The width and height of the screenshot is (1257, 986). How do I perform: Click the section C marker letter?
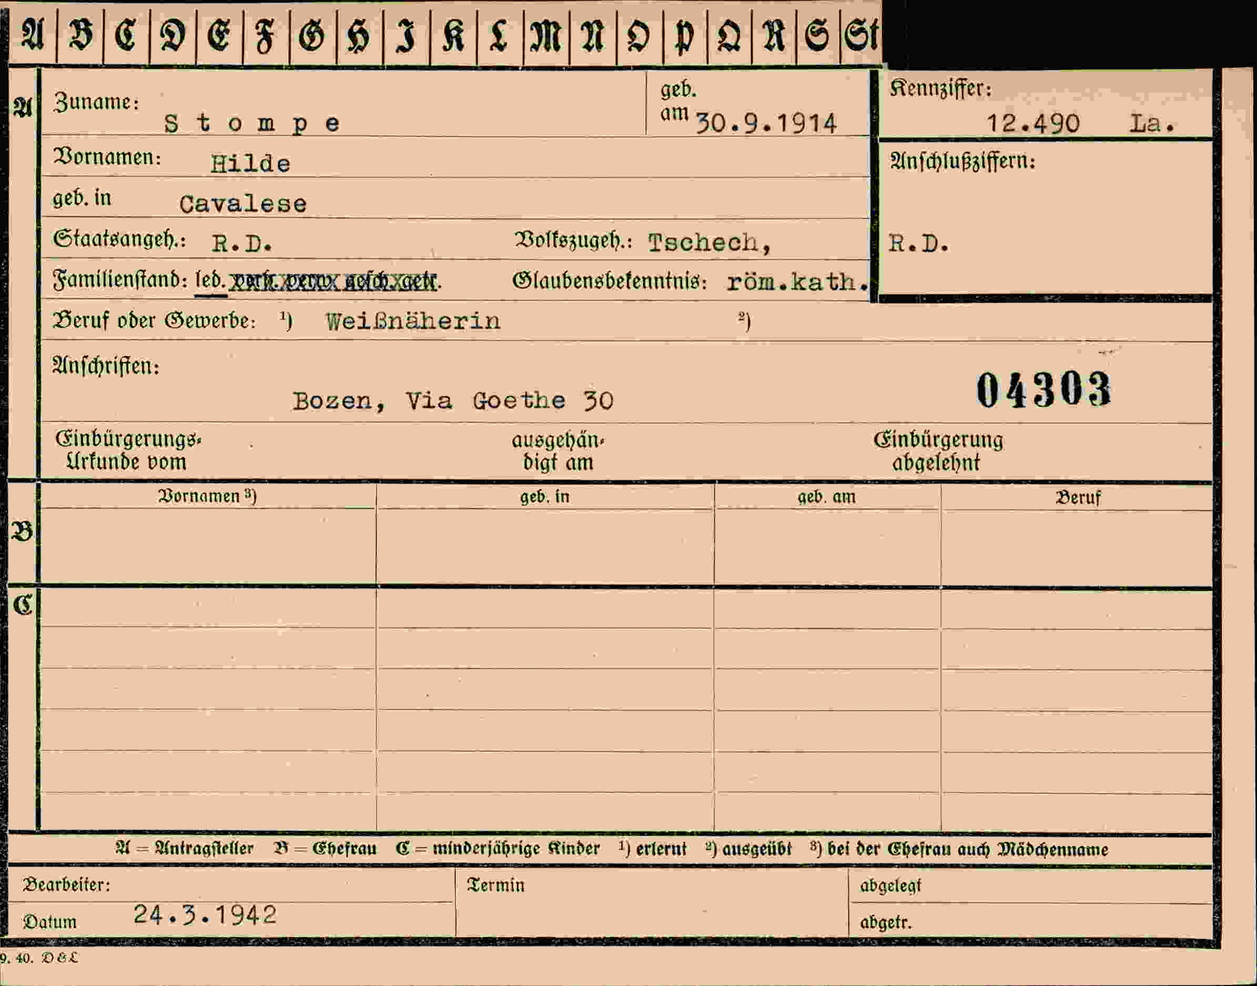23,605
